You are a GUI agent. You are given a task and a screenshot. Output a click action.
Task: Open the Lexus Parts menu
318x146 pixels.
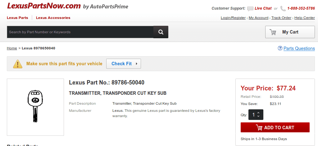pyautogui.click(x=17, y=18)
